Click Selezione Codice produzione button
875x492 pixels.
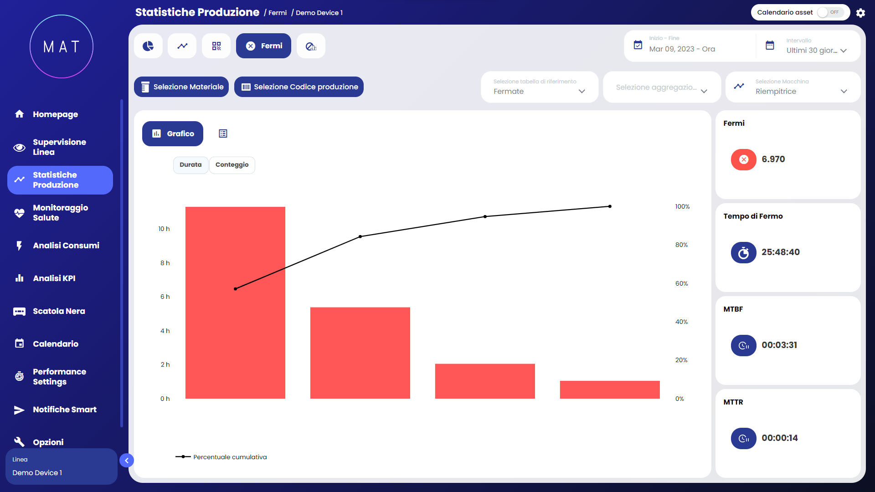click(x=299, y=87)
